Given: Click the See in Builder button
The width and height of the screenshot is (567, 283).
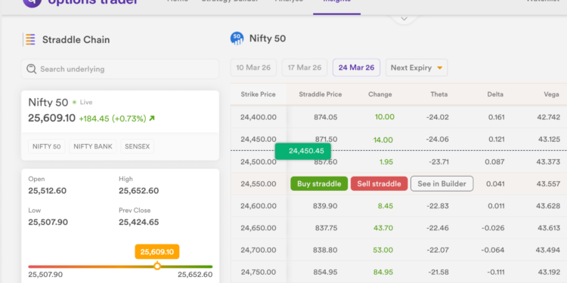Looking at the screenshot, I should [x=442, y=183].
